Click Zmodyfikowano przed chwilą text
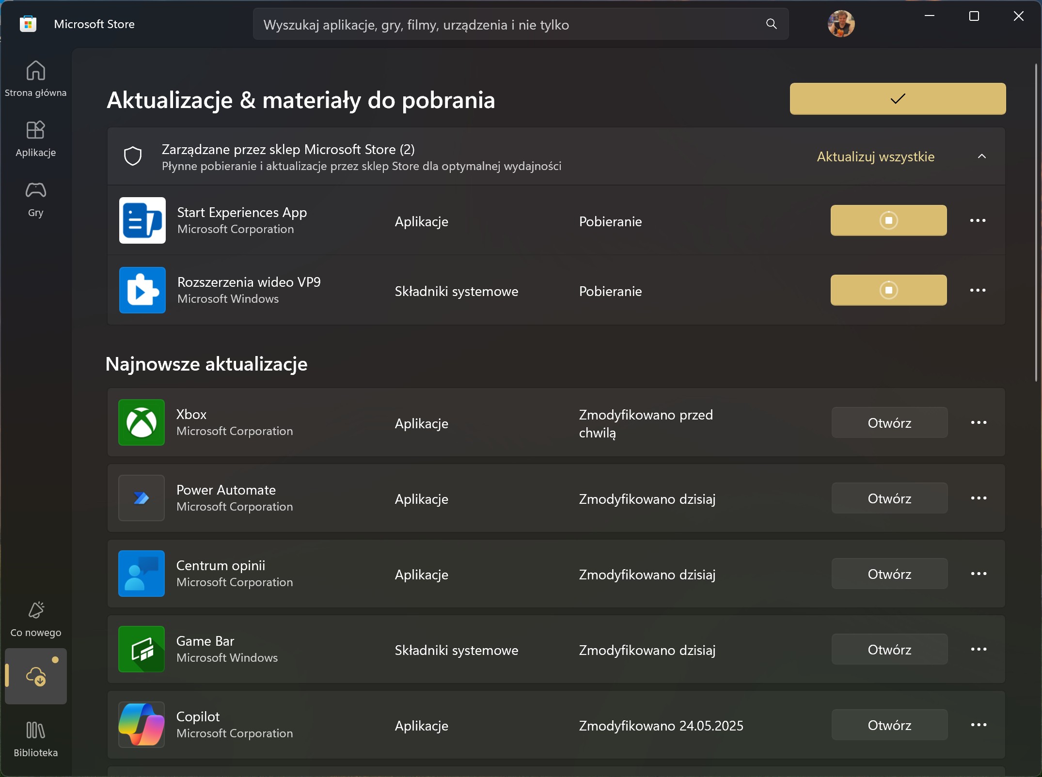 click(x=646, y=423)
